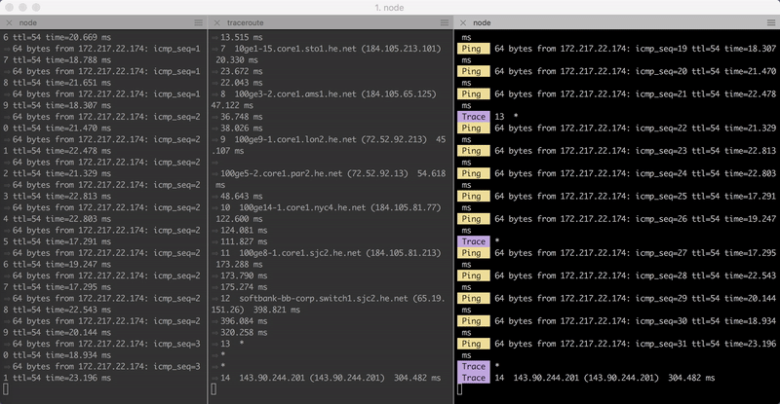Click '143.90.244.201' in the right pane's Trace line
Viewport: 780px width, 404px height.
click(546, 378)
